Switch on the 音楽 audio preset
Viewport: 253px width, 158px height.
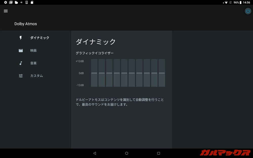tap(33, 63)
